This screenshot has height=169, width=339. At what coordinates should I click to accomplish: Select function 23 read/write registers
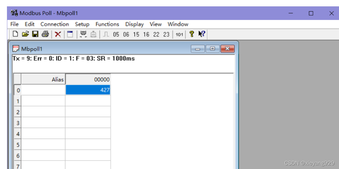click(x=166, y=35)
